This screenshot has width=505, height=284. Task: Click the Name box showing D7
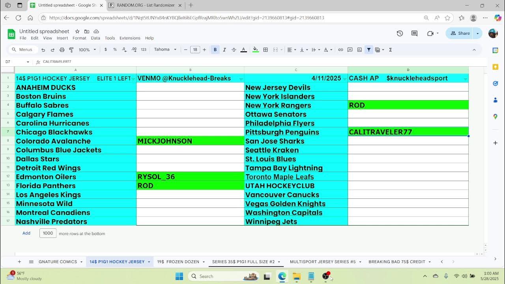tap(17, 62)
